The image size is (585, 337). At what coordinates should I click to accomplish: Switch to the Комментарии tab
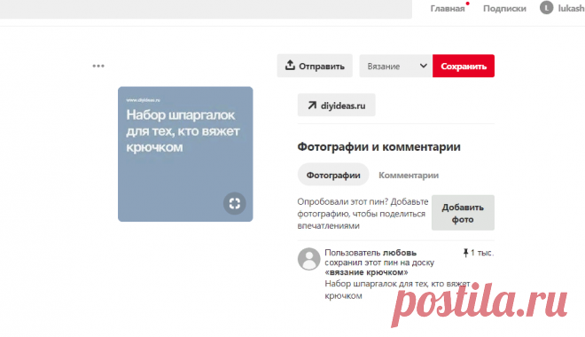[x=409, y=175]
